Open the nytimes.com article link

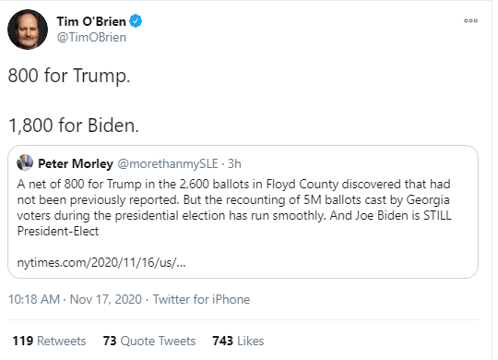tap(101, 263)
